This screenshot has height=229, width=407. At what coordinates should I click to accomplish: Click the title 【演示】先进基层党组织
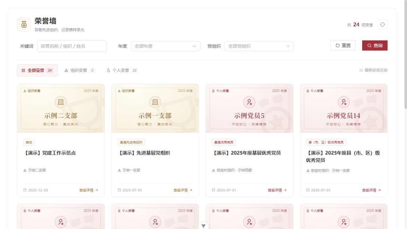click(x=144, y=153)
